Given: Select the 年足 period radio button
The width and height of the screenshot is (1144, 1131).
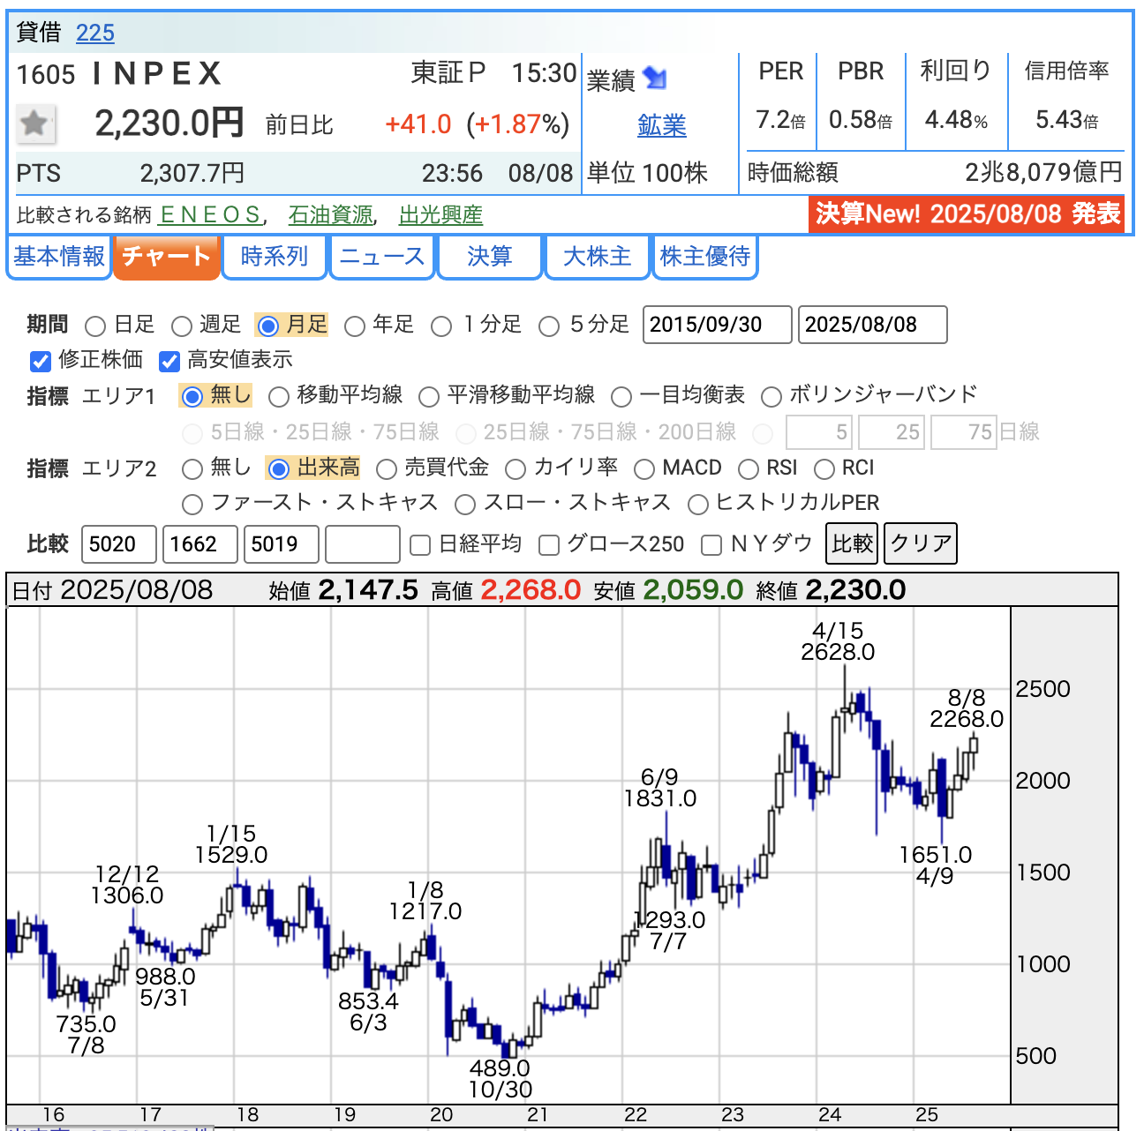Looking at the screenshot, I should 355,326.
